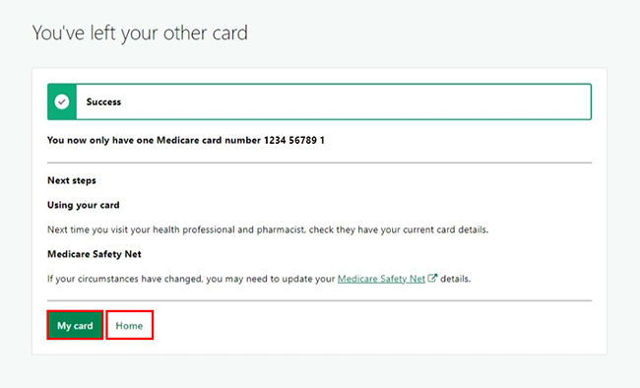Click You now only have one Medicare card text
Viewport: 640px width, 388px height.
pos(154,141)
